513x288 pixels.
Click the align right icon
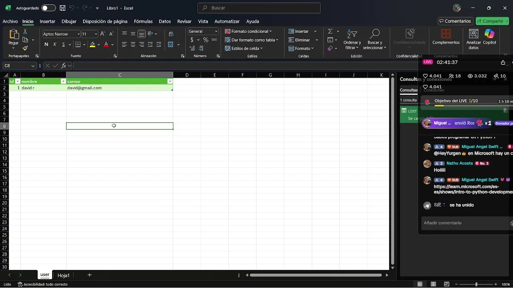coord(141,44)
